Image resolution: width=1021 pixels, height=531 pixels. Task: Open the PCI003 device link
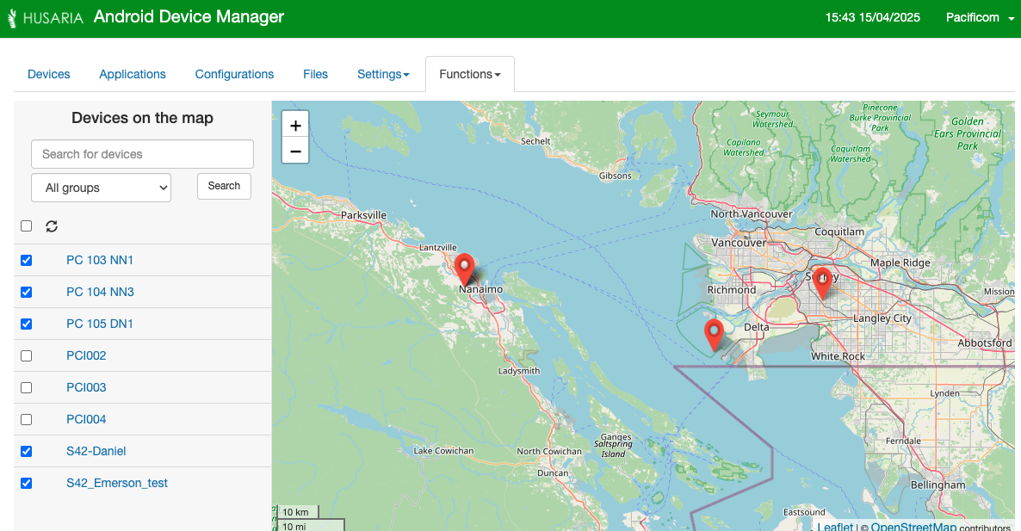(x=86, y=388)
